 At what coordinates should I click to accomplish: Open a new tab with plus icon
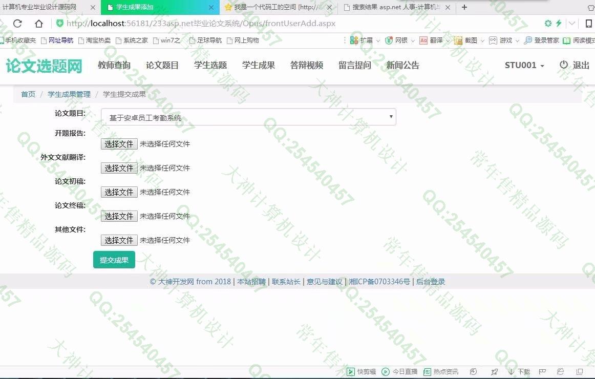(464, 7)
